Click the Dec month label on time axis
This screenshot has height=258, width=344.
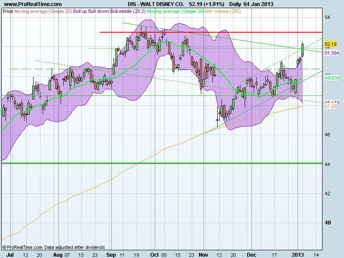(x=252, y=255)
